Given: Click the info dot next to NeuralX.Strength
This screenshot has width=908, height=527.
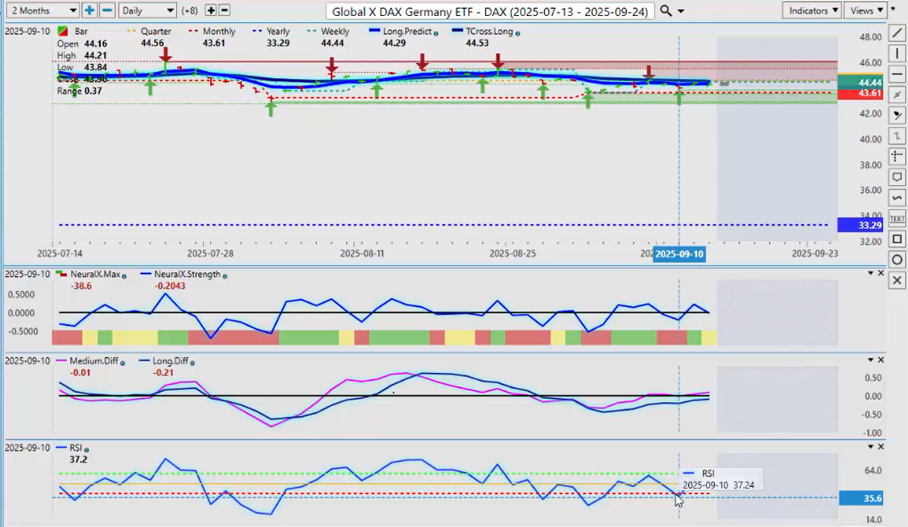Looking at the screenshot, I should [x=224, y=276].
